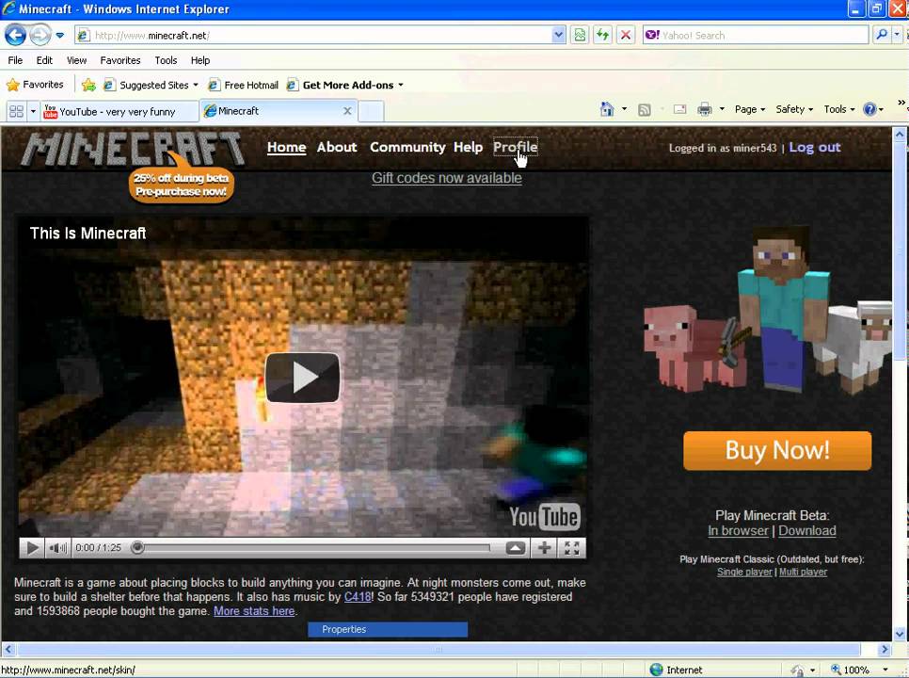Open Suggested Sites favorites link

[151, 86]
